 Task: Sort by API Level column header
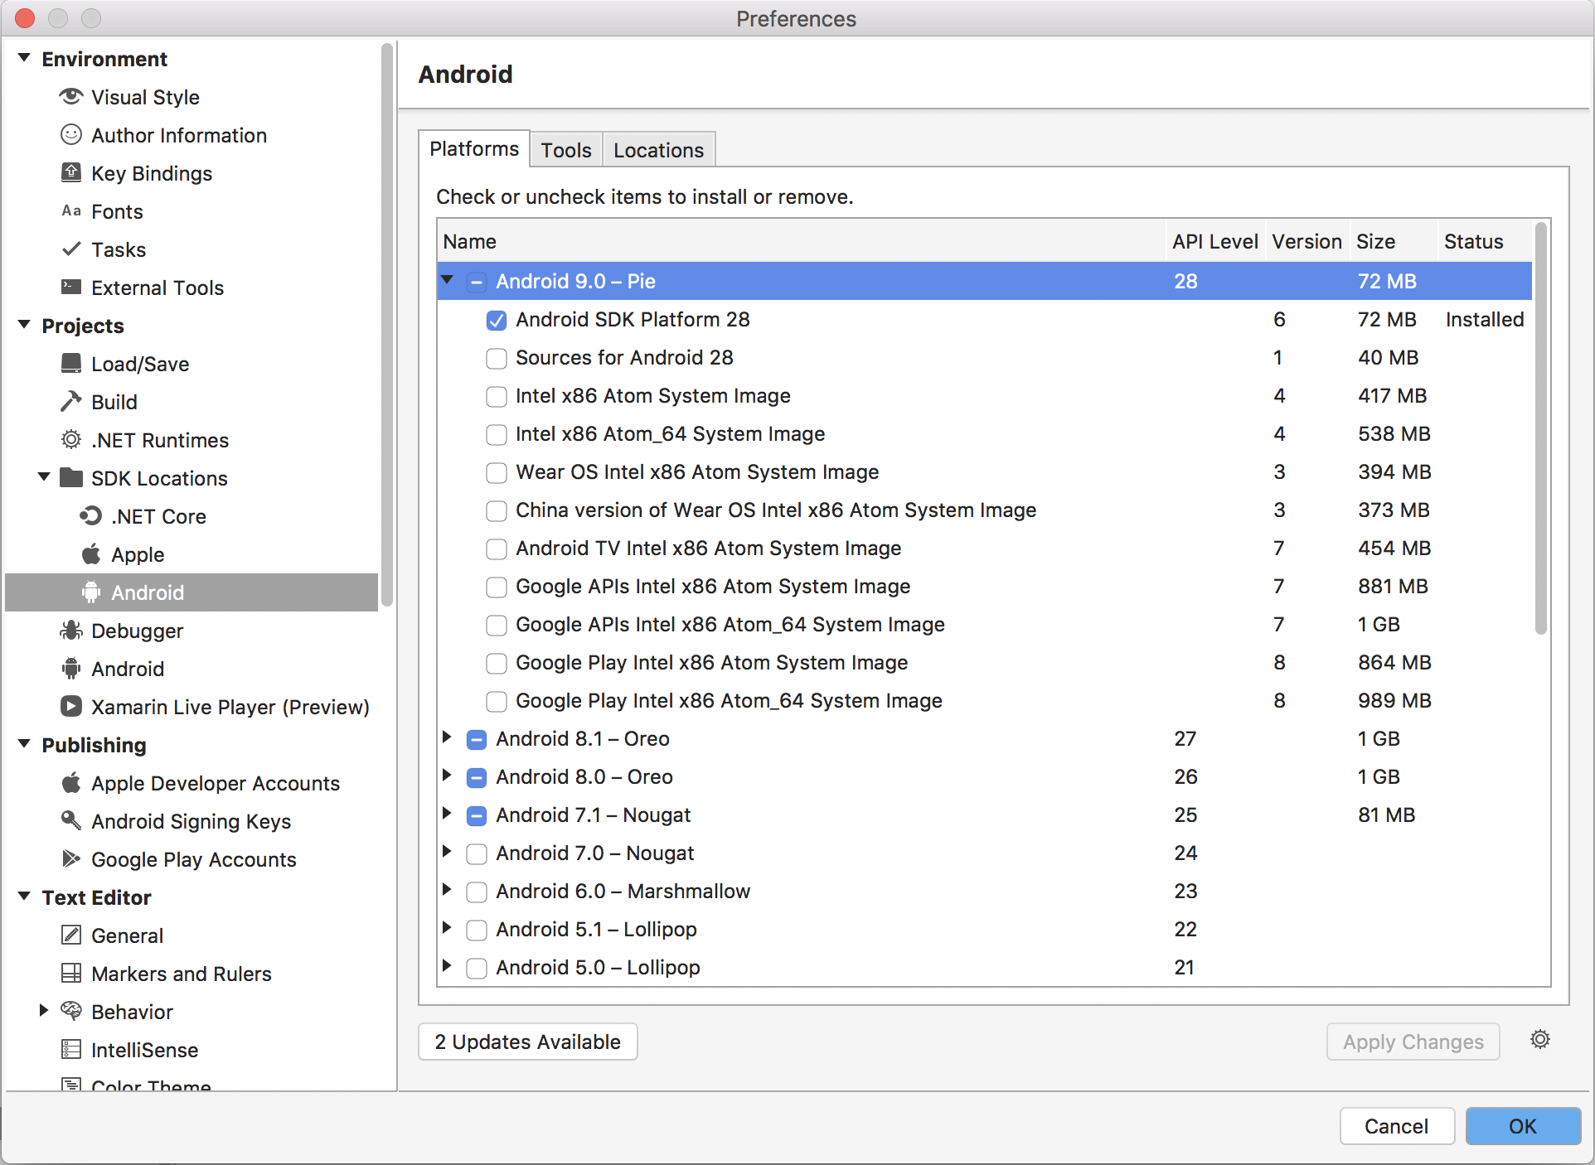point(1215,241)
